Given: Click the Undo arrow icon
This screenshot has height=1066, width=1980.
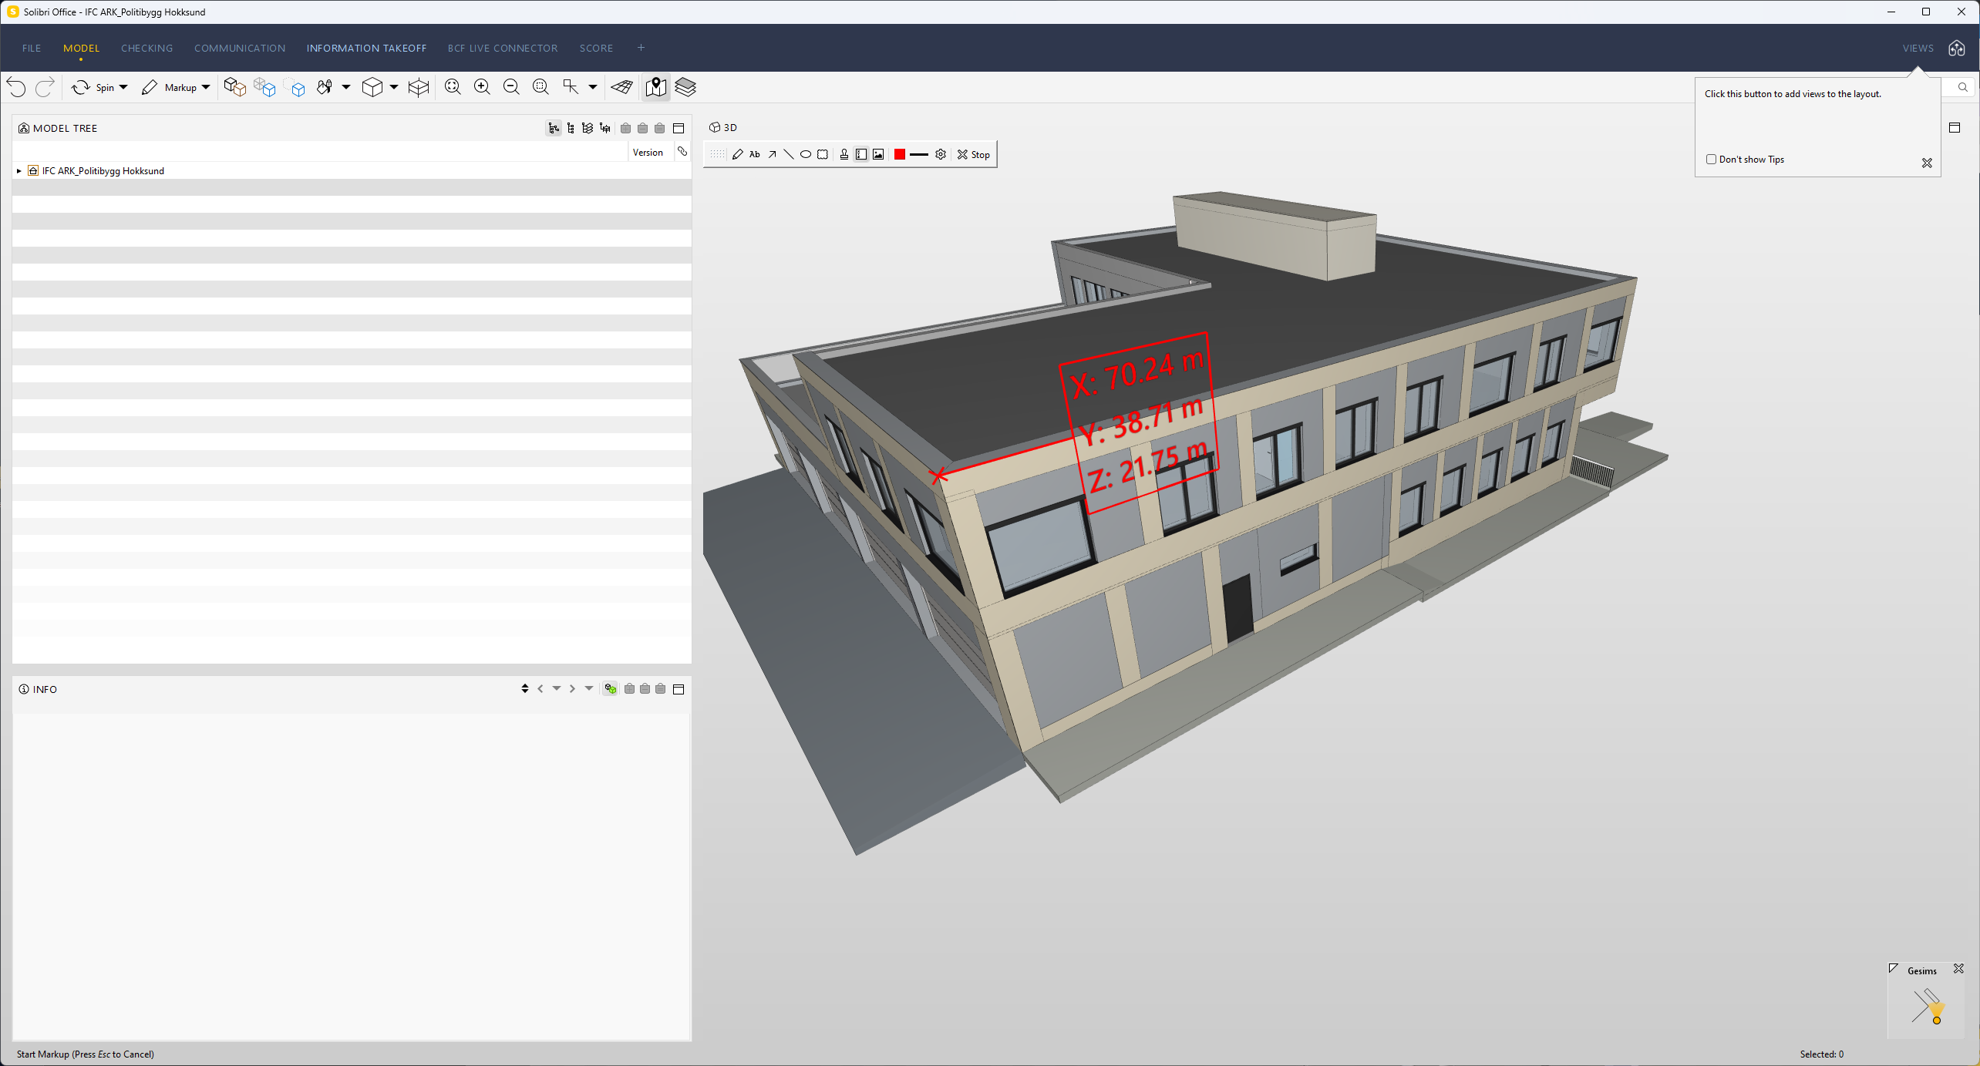Looking at the screenshot, I should tap(16, 87).
